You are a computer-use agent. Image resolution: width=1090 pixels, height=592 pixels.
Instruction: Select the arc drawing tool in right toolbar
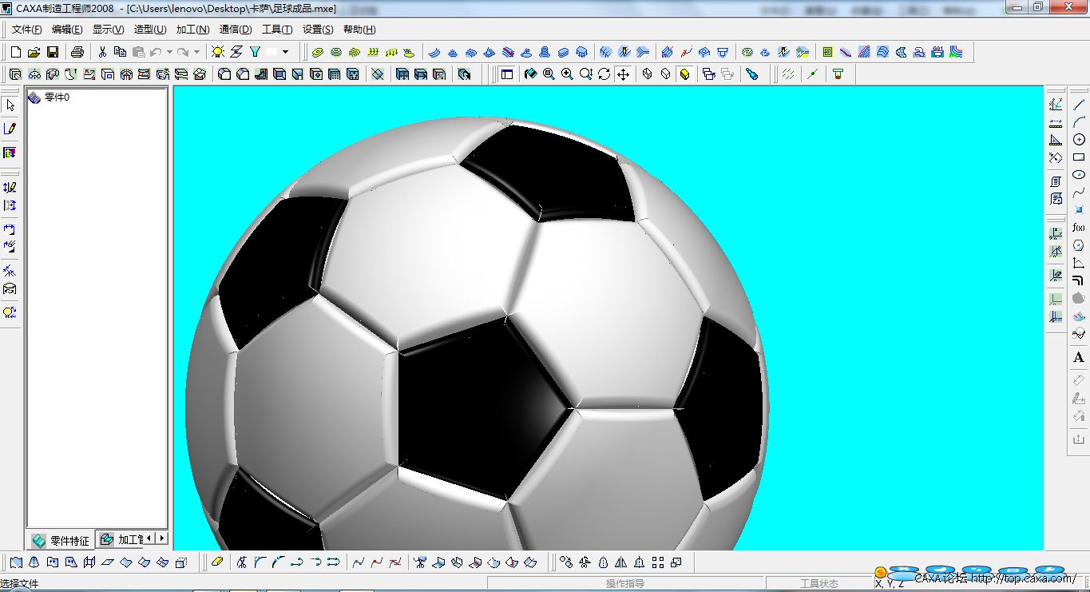pyautogui.click(x=1079, y=121)
